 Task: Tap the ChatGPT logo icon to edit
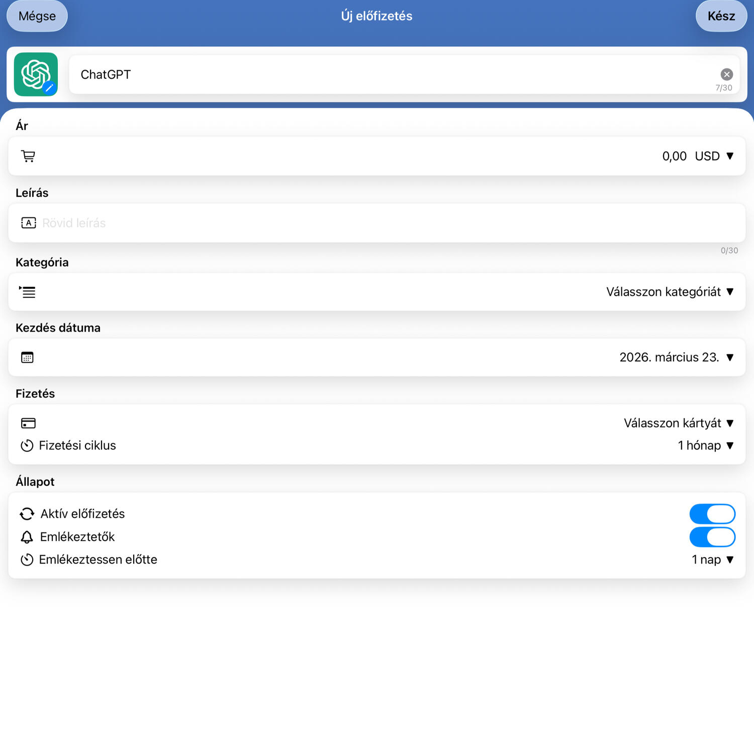[x=36, y=74]
